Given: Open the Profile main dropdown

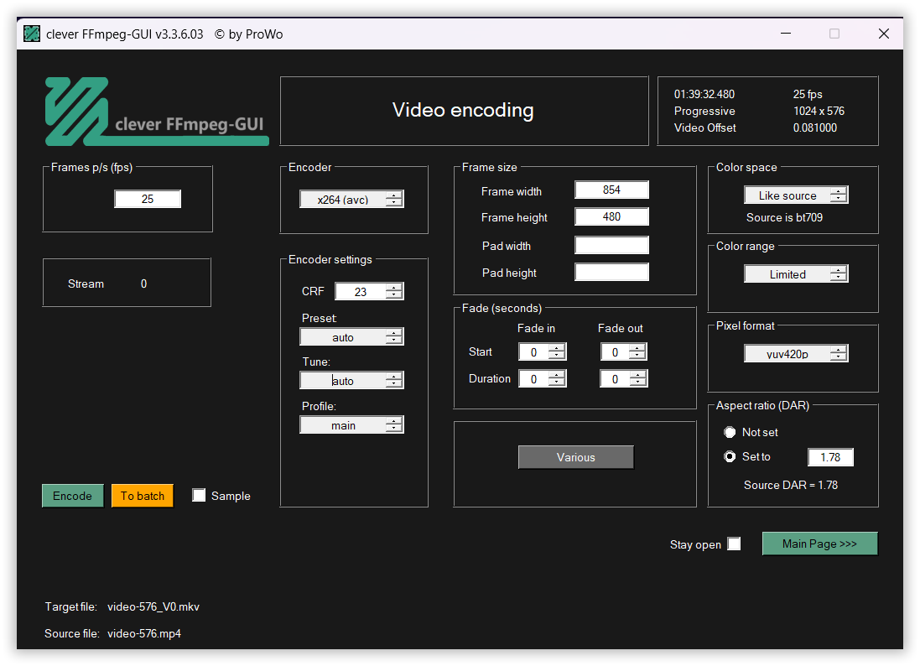Looking at the screenshot, I should [351, 425].
